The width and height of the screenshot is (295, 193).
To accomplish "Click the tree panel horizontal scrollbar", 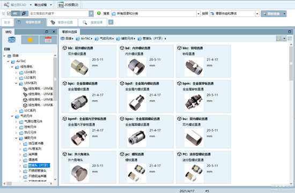I will pos(28,183).
